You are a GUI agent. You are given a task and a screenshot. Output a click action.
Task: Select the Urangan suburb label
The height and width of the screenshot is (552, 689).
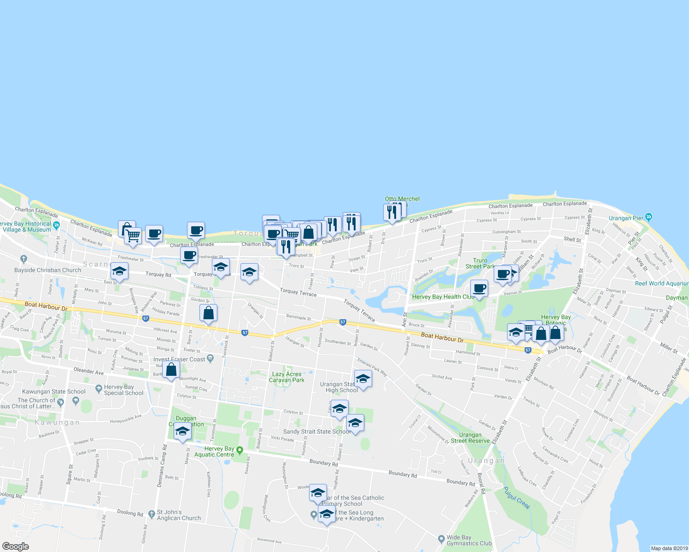pos(486,460)
